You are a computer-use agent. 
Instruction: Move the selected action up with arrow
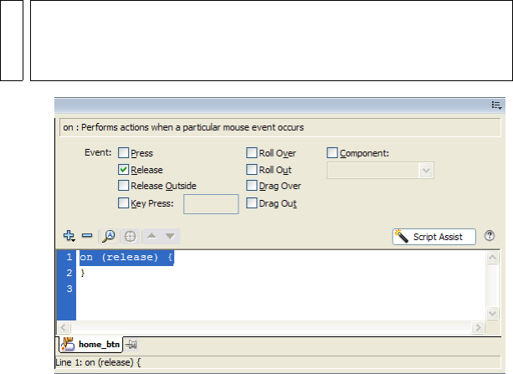tap(151, 237)
